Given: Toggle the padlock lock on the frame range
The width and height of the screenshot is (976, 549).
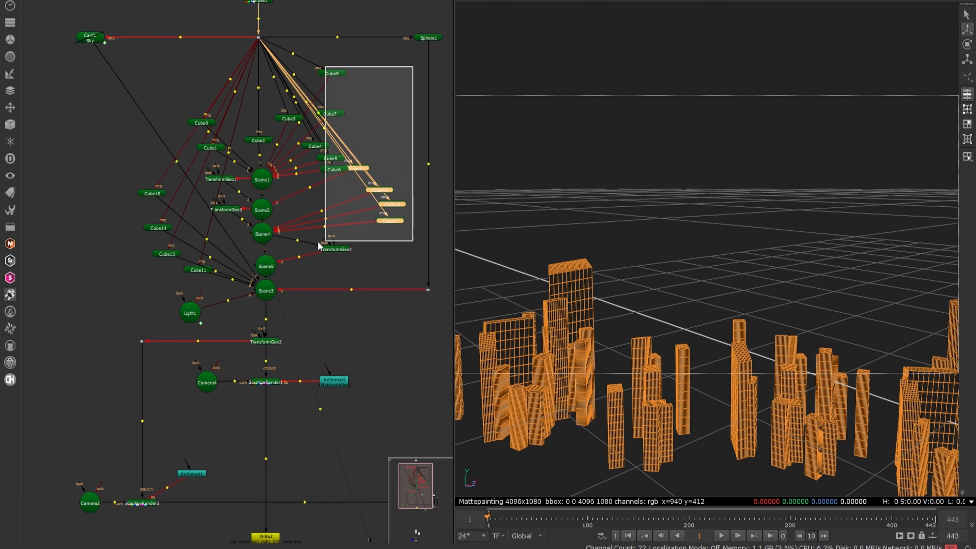Looking at the screenshot, I should click(x=921, y=536).
